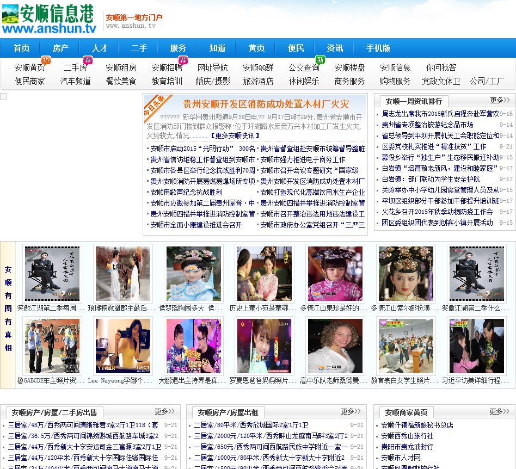Click the broken image placeholder icon

3,96
